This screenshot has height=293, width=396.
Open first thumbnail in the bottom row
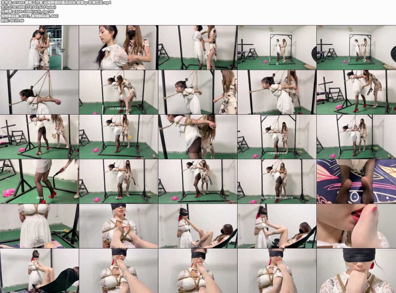click(40, 271)
